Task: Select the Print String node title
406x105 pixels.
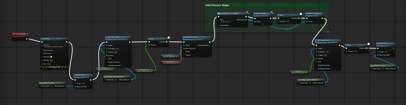Action: [46, 39]
